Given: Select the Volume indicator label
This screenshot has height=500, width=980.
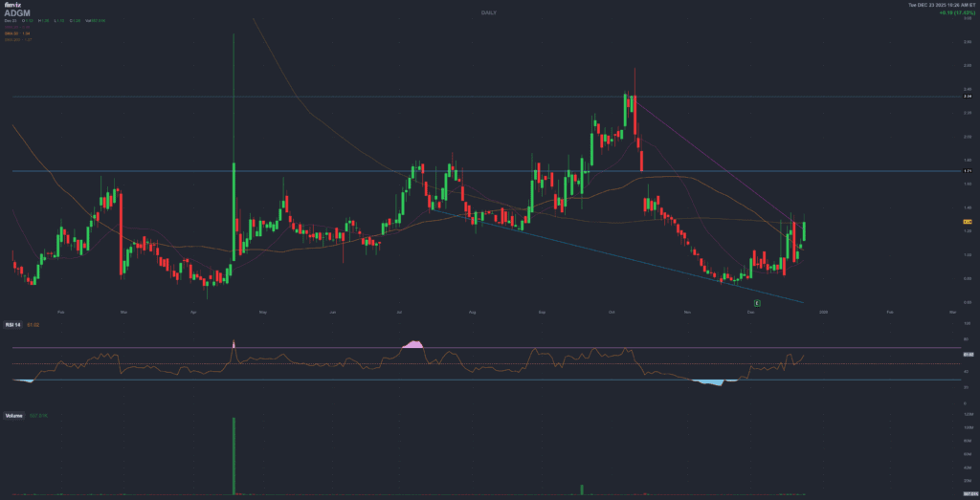Looking at the screenshot, I should [x=13, y=415].
